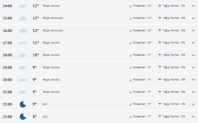Click the cloud icon for 19:00
This screenshot has width=198, height=123.
coord(23,68)
